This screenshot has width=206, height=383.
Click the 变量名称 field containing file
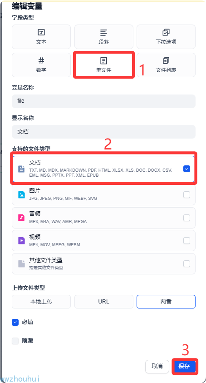pos(104,101)
